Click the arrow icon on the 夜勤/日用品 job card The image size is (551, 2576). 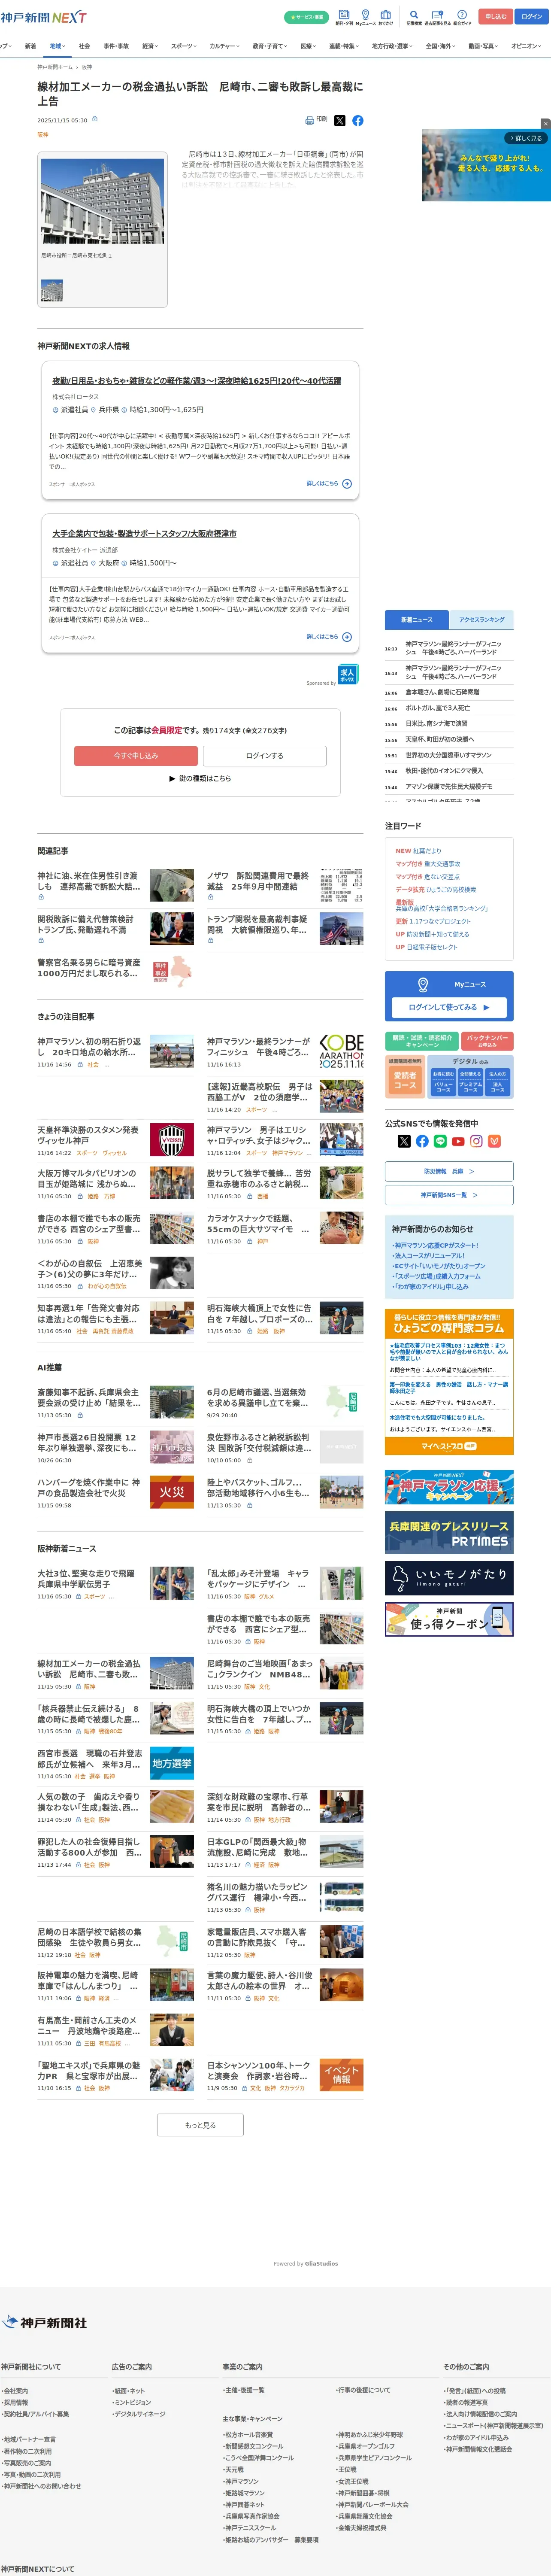[x=347, y=484]
